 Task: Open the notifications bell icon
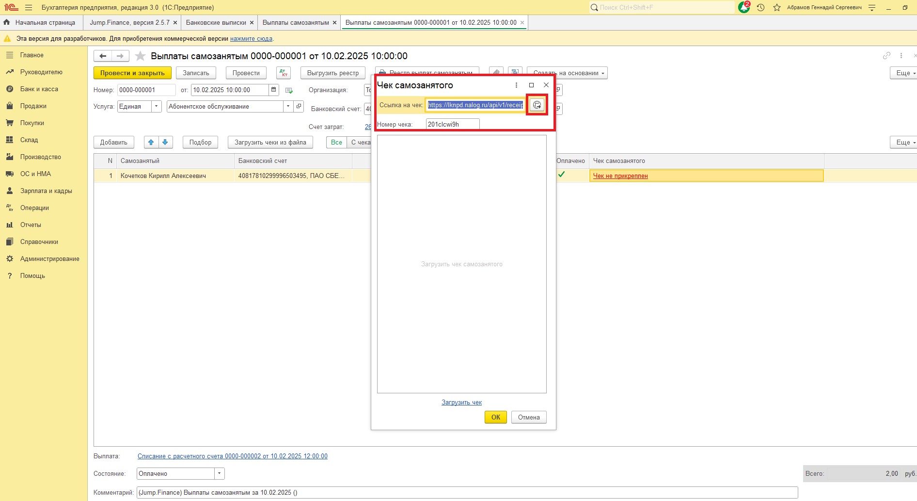pyautogui.click(x=743, y=7)
